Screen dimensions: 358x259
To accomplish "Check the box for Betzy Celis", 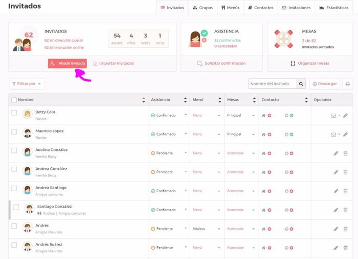I will tap(14, 113).
